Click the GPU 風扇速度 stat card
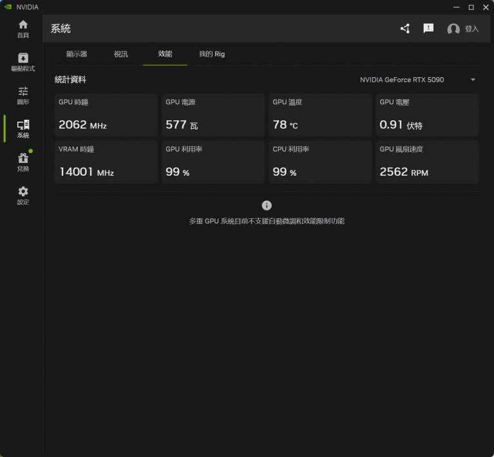 [x=427, y=162]
